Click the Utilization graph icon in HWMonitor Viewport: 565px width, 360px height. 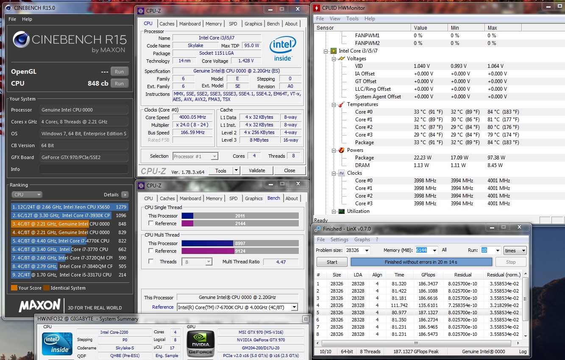click(342, 211)
